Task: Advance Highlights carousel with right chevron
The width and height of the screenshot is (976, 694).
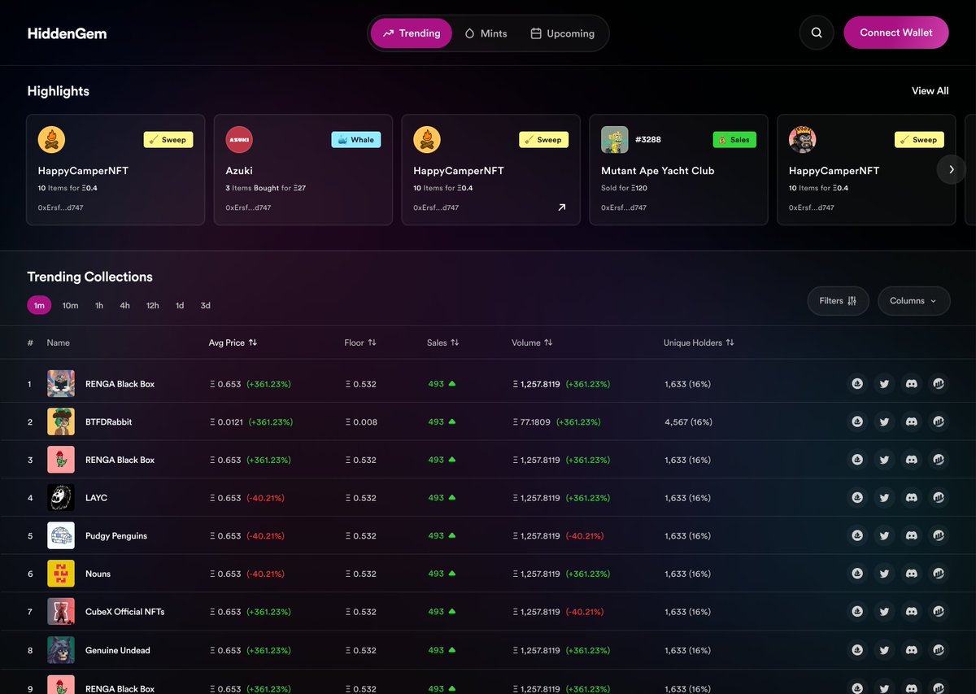Action: tap(951, 169)
